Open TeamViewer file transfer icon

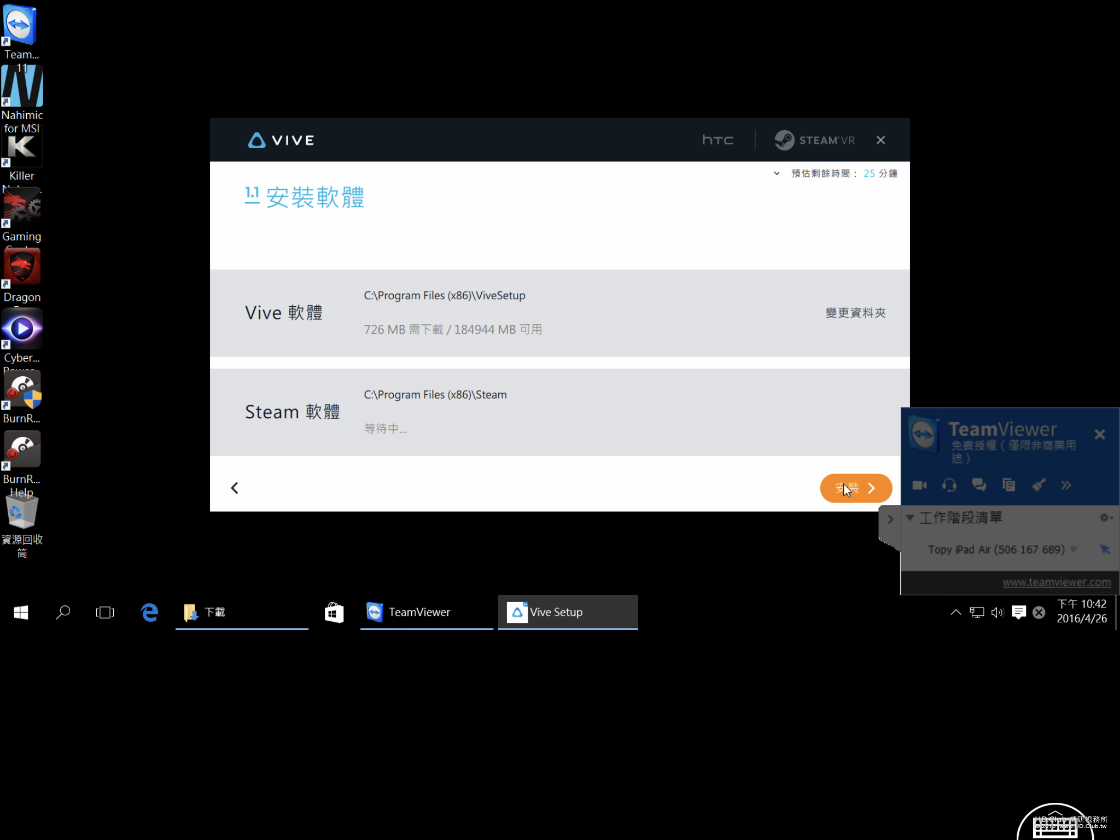[1009, 485]
